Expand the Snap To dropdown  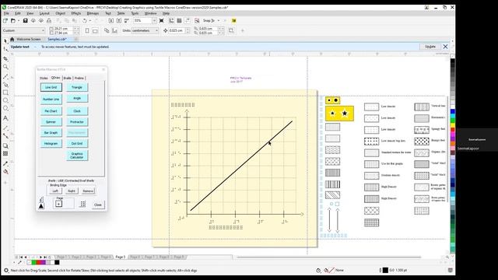point(219,21)
